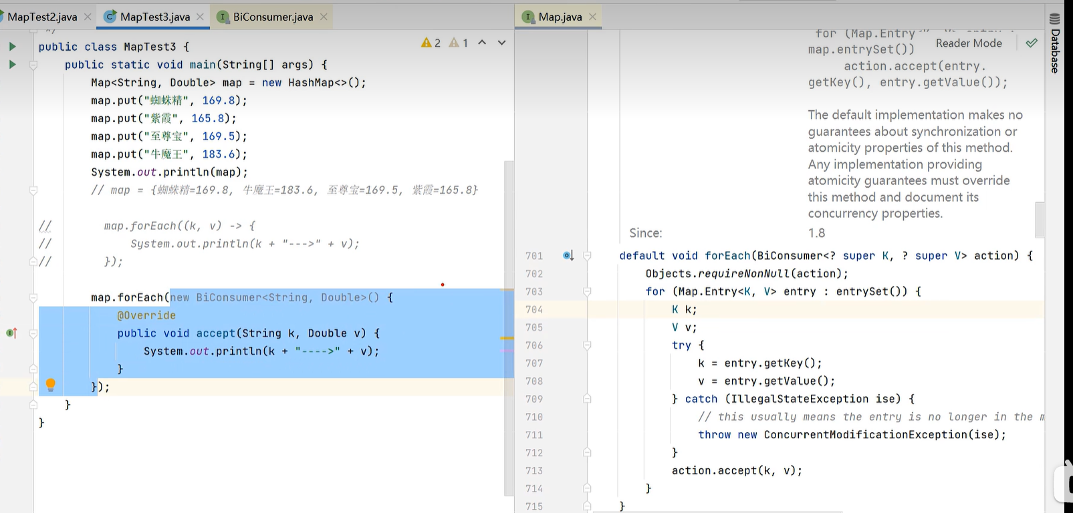Click the ConcurrentModificationException text at line 711
Viewport: 1073px width, 513px height.
866,435
